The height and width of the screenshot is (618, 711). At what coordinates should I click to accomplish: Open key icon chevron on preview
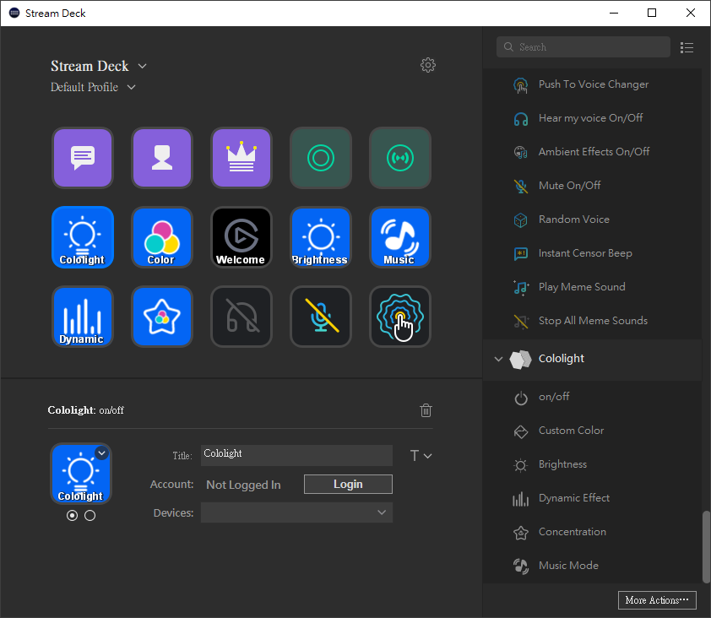pos(101,453)
